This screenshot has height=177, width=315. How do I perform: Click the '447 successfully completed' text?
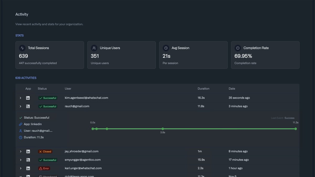[x=38, y=63]
